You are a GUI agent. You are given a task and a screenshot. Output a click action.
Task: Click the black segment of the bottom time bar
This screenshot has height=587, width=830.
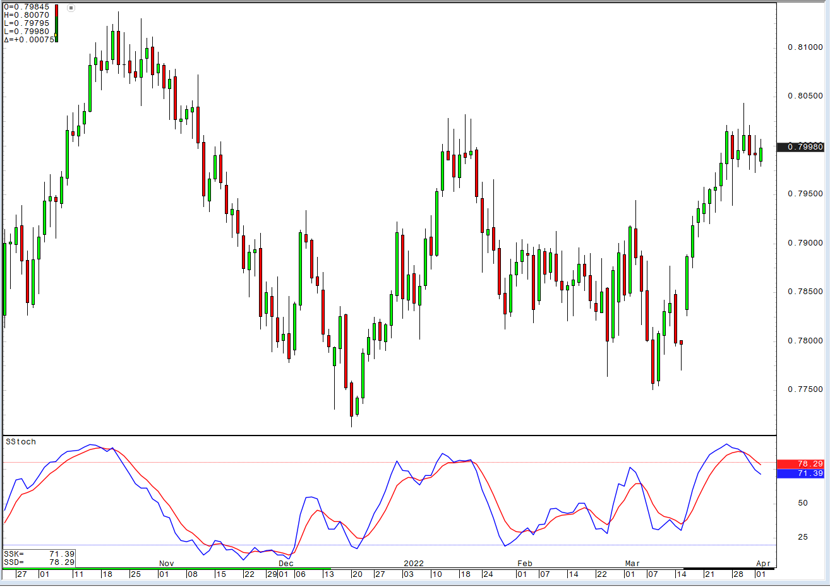tap(729, 569)
